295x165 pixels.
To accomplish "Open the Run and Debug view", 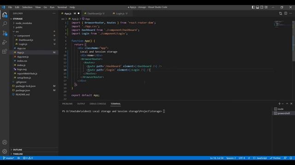I will (5, 42).
